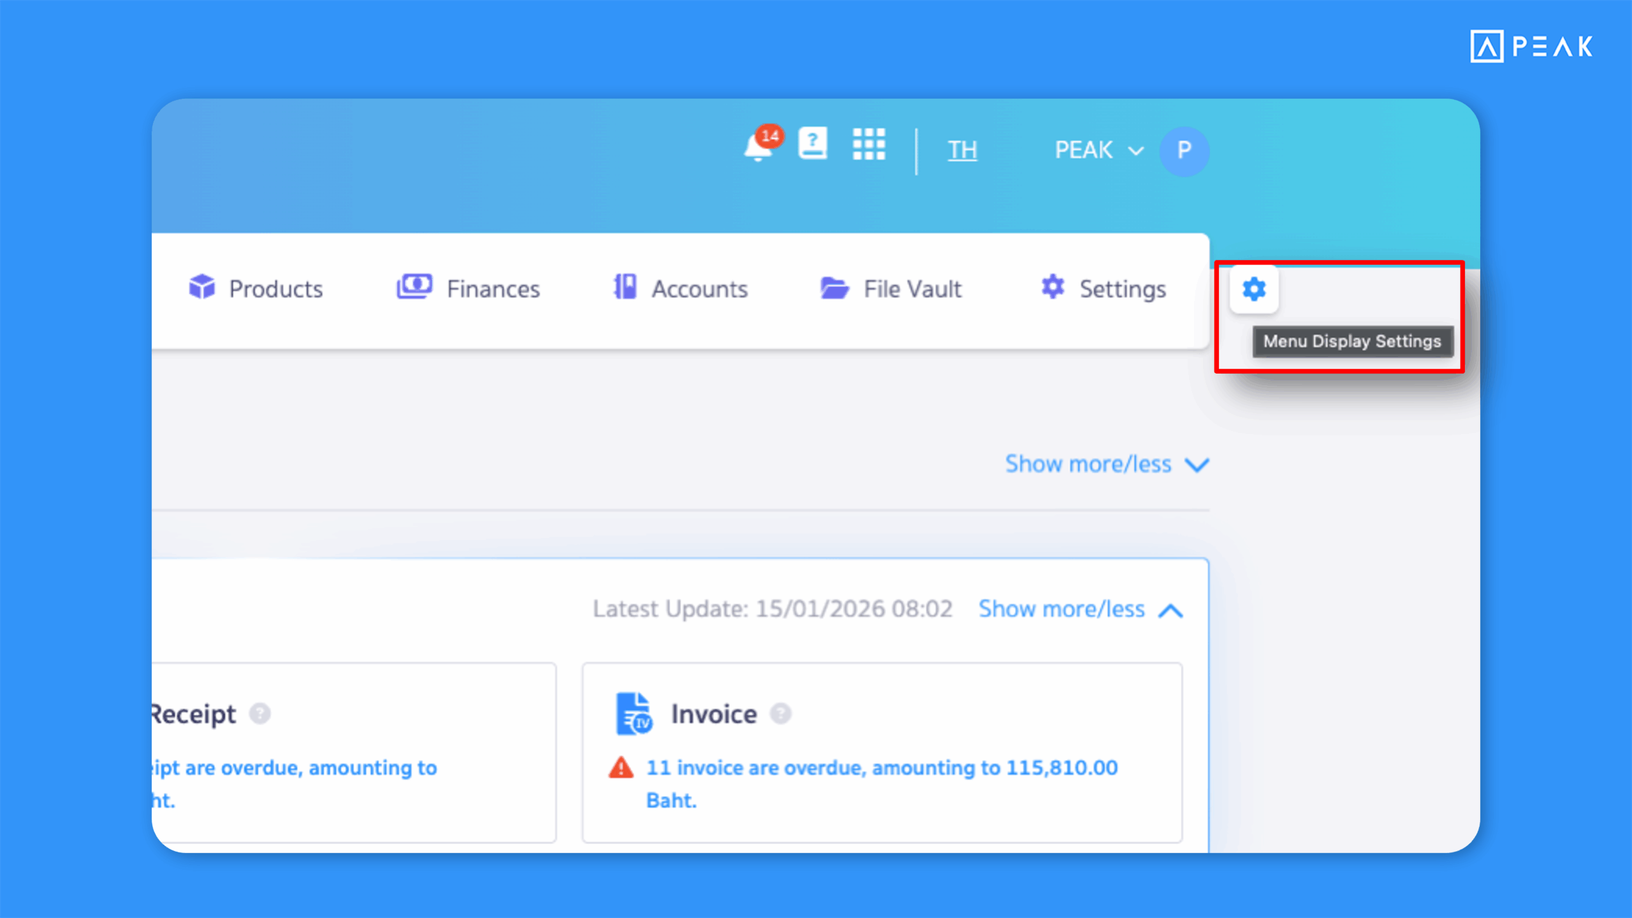Expand the upper Show more/less section
The image size is (1632, 918).
(x=1106, y=464)
